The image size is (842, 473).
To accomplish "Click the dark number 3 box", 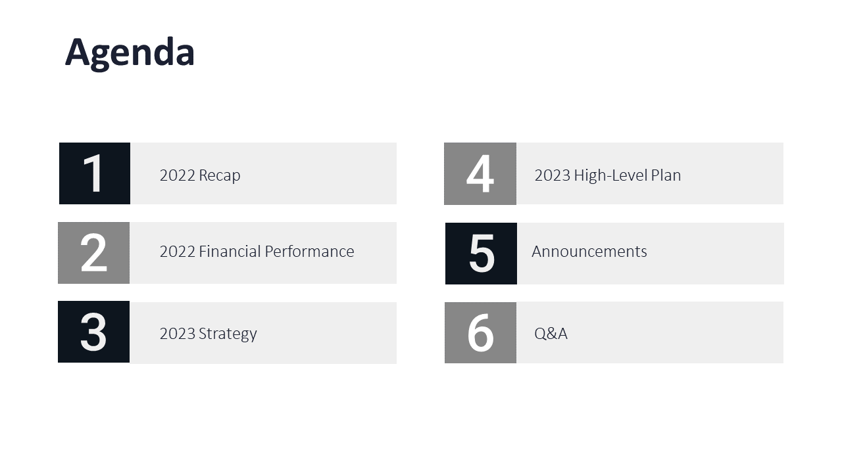I will coord(93,332).
